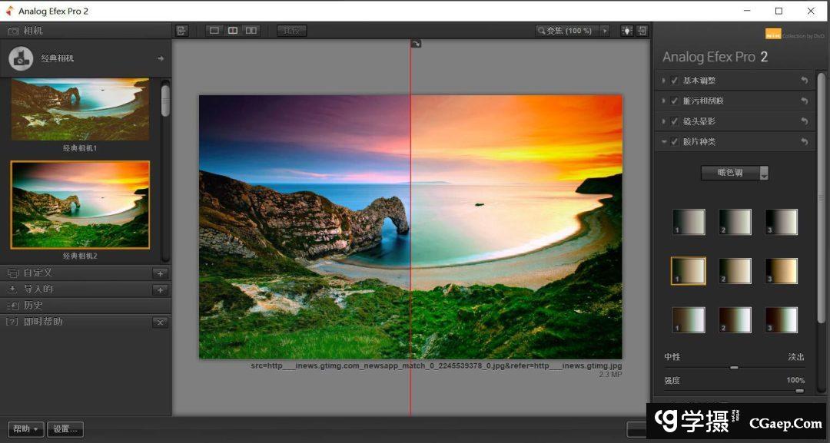The width and height of the screenshot is (830, 443).
Task: Select the 经典相机1 preset thumbnail
Action: pos(80,109)
